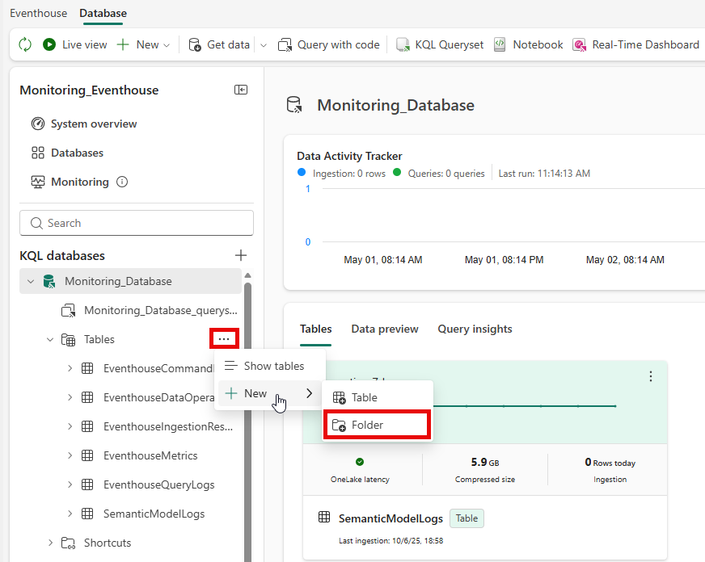705x562 pixels.
Task: Choose Table in the New submenu
Action: click(378, 397)
